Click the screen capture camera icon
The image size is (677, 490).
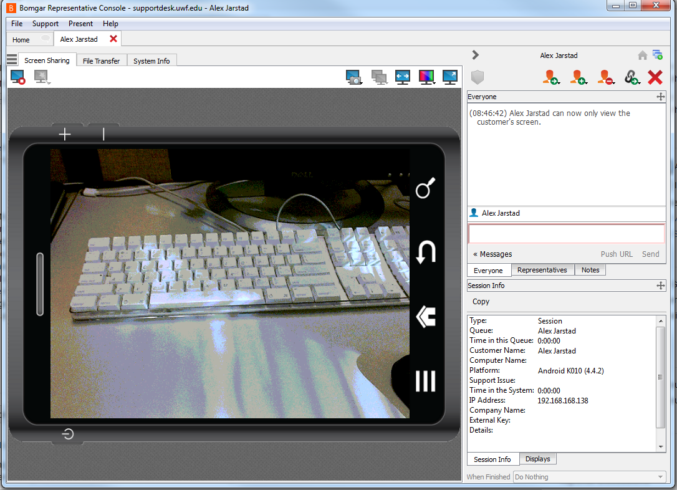point(353,77)
